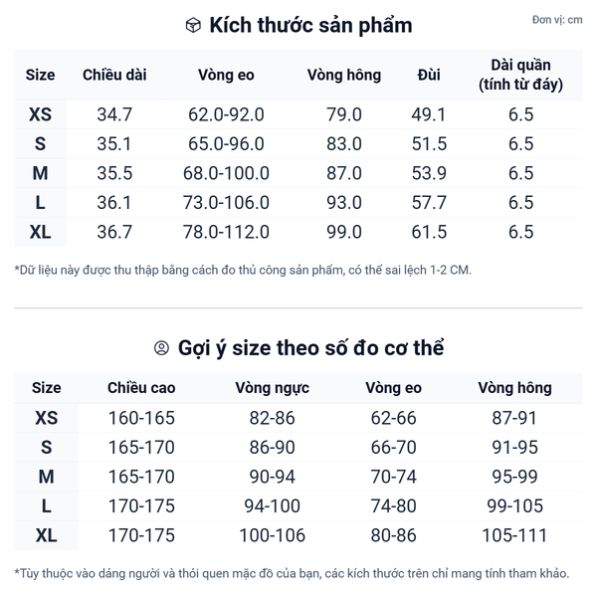Click the box icon beside Kích thước sản phẩm
Viewport: 597px width, 597px height.
[193, 26]
